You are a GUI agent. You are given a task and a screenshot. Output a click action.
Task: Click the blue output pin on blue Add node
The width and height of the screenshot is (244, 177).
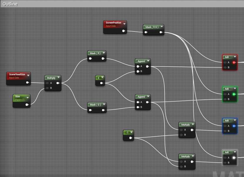pyautogui.click(x=234, y=126)
